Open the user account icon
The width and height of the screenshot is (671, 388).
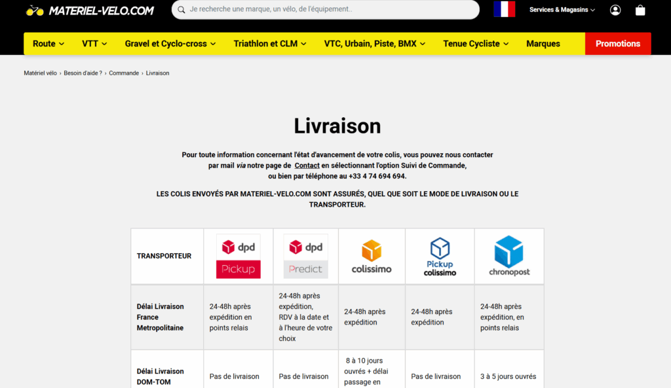[x=615, y=10]
